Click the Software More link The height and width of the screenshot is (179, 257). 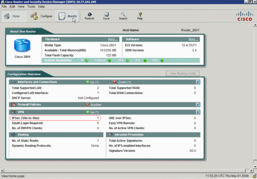pyautogui.click(x=193, y=39)
